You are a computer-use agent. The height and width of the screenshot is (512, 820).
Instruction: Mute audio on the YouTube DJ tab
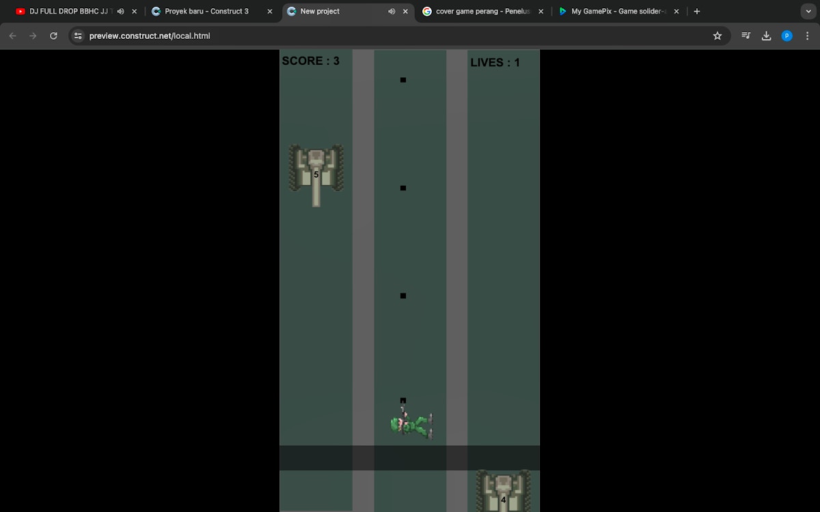(120, 12)
